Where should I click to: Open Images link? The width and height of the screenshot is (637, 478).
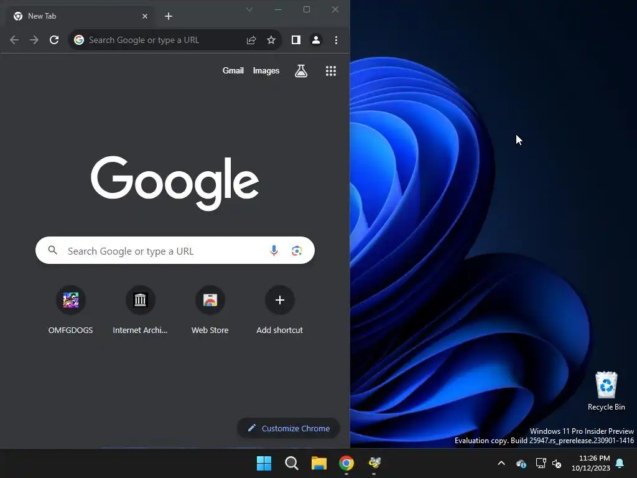(x=266, y=71)
